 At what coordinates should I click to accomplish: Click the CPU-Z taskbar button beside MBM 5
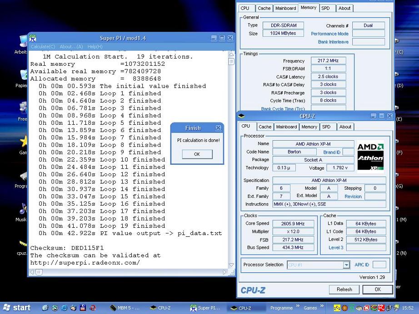pos(163,308)
